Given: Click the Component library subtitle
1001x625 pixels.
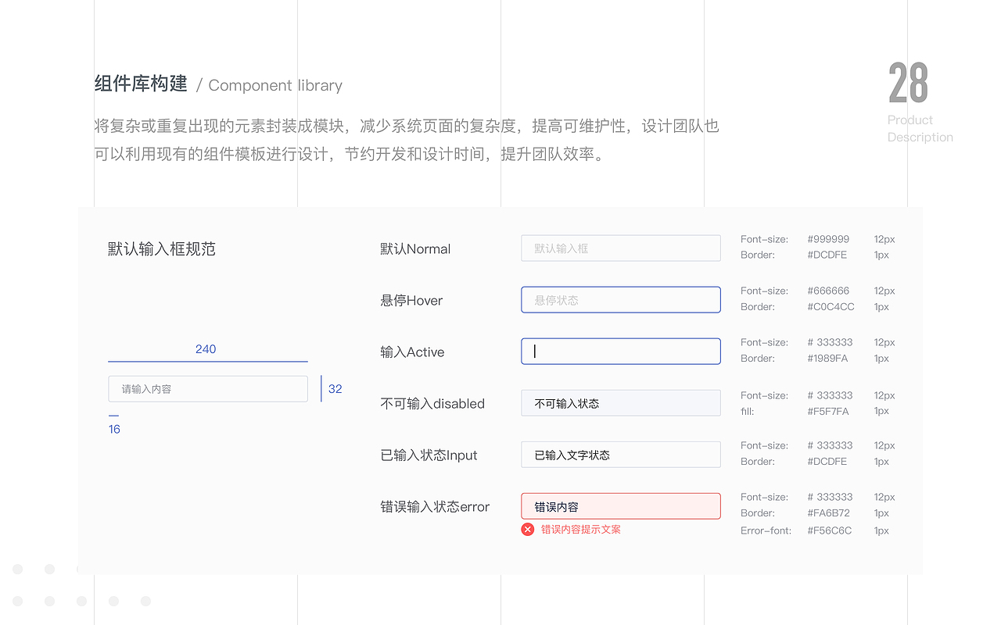Looking at the screenshot, I should [x=275, y=85].
